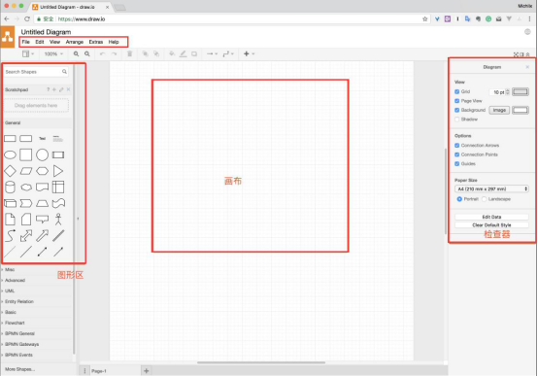This screenshot has width=538, height=376.
Task: Click the line color pencil icon
Action: 184,53
